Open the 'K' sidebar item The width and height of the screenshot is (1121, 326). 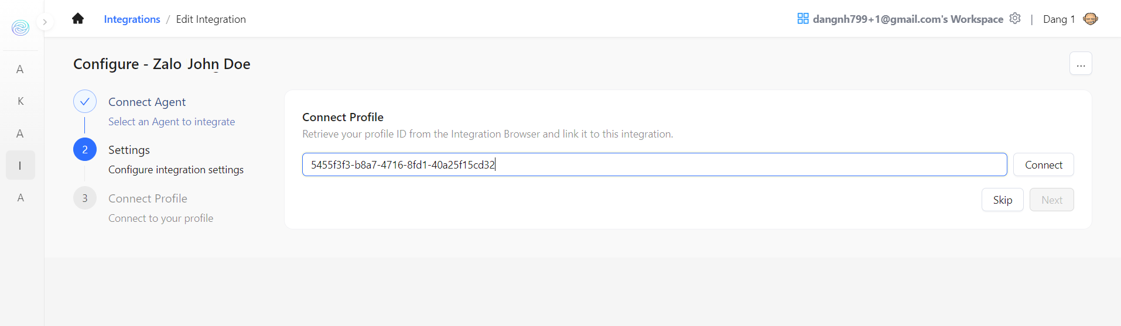(20, 101)
